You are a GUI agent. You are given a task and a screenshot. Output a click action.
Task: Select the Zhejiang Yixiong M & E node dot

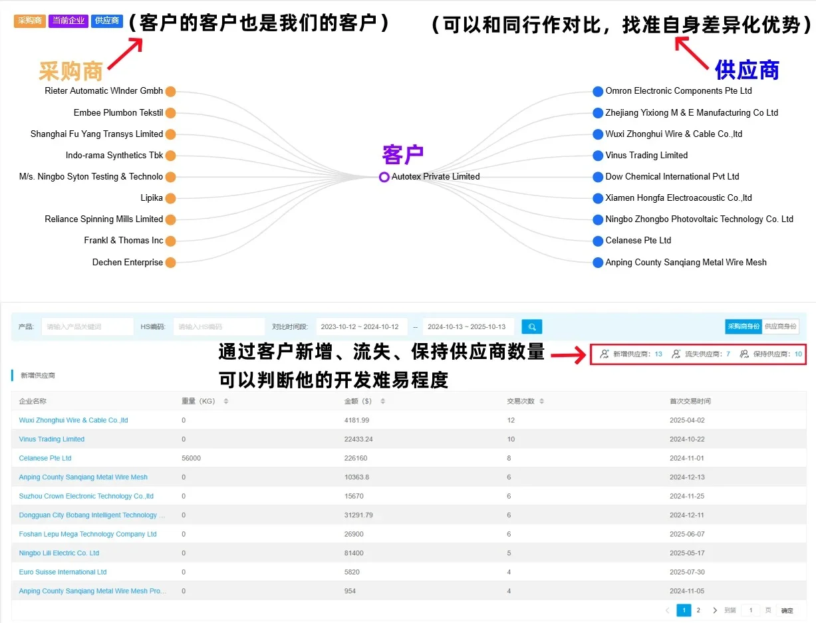point(598,113)
